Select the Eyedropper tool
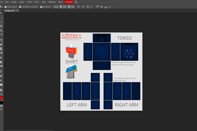197x131 pixels. 1,35
